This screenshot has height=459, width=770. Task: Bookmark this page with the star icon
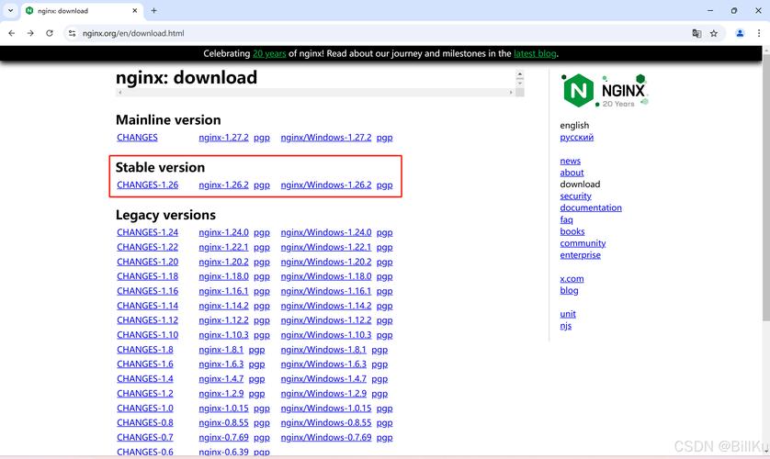[x=714, y=33]
